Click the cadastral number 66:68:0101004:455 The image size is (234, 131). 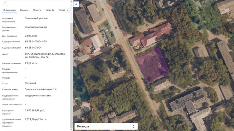pos(36,41)
